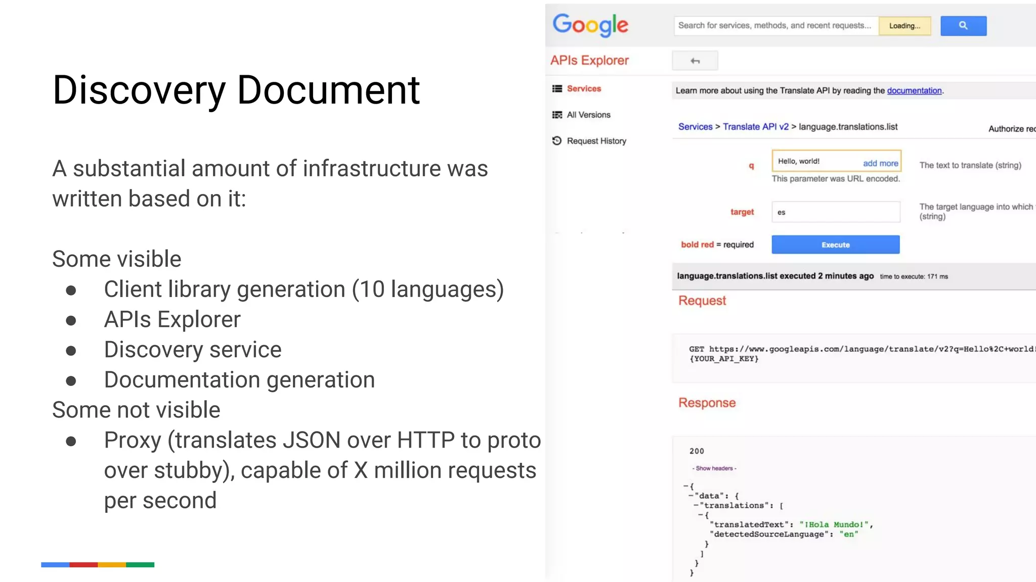Screen dimensions: 1036x582
Task: Click the red target parameter label
Action: [742, 212]
